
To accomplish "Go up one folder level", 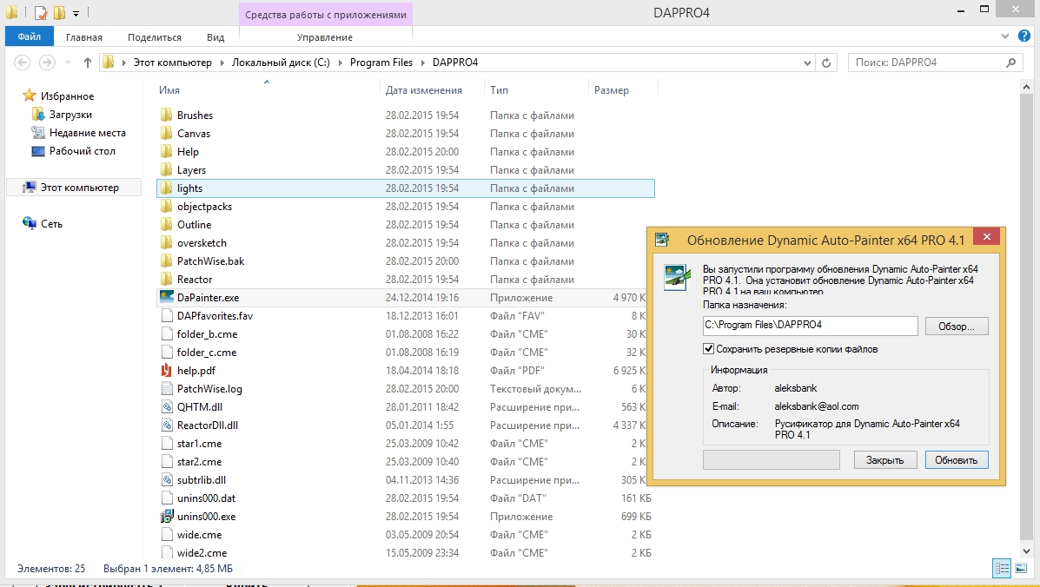I will point(88,63).
